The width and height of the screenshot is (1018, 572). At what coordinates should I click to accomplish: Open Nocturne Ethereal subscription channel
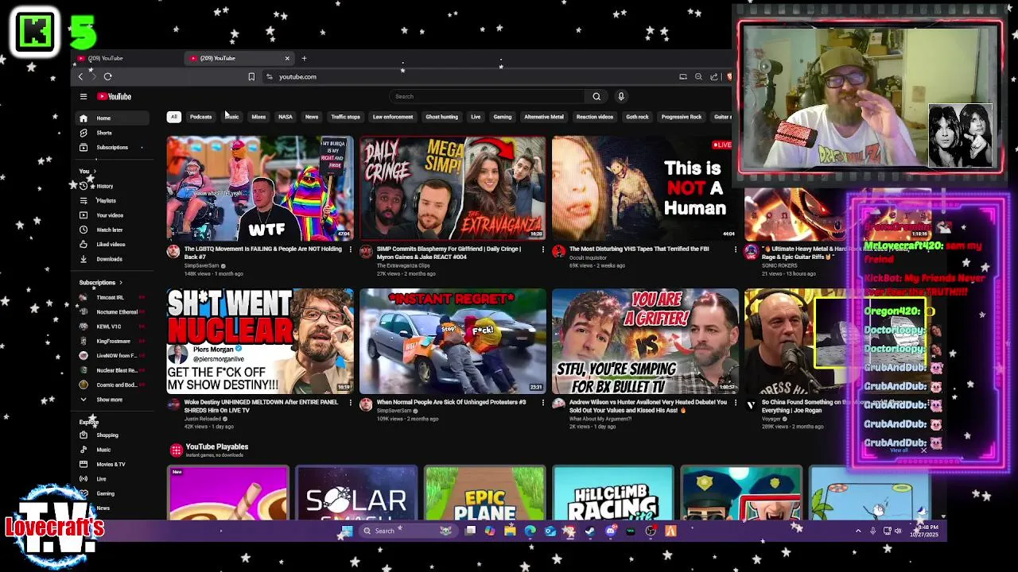113,312
